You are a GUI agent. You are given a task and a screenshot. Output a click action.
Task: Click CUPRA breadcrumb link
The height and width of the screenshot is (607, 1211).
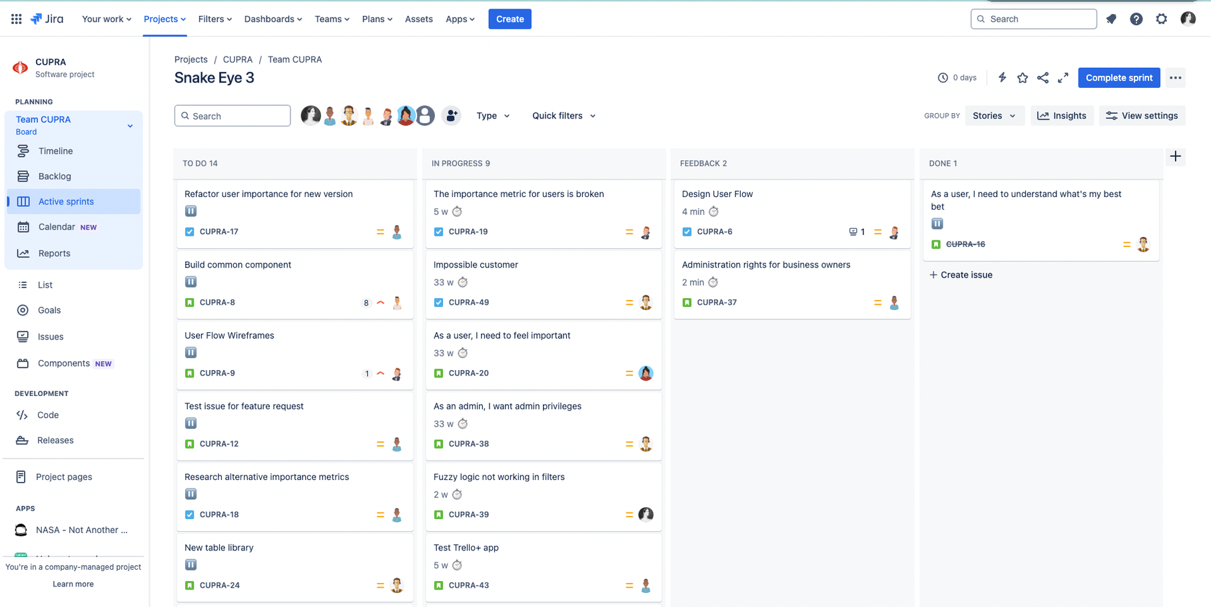pyautogui.click(x=238, y=59)
